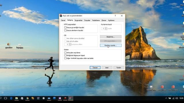Click the taskbar clock showing 16:06
184x103 pixels.
(181, 98)
